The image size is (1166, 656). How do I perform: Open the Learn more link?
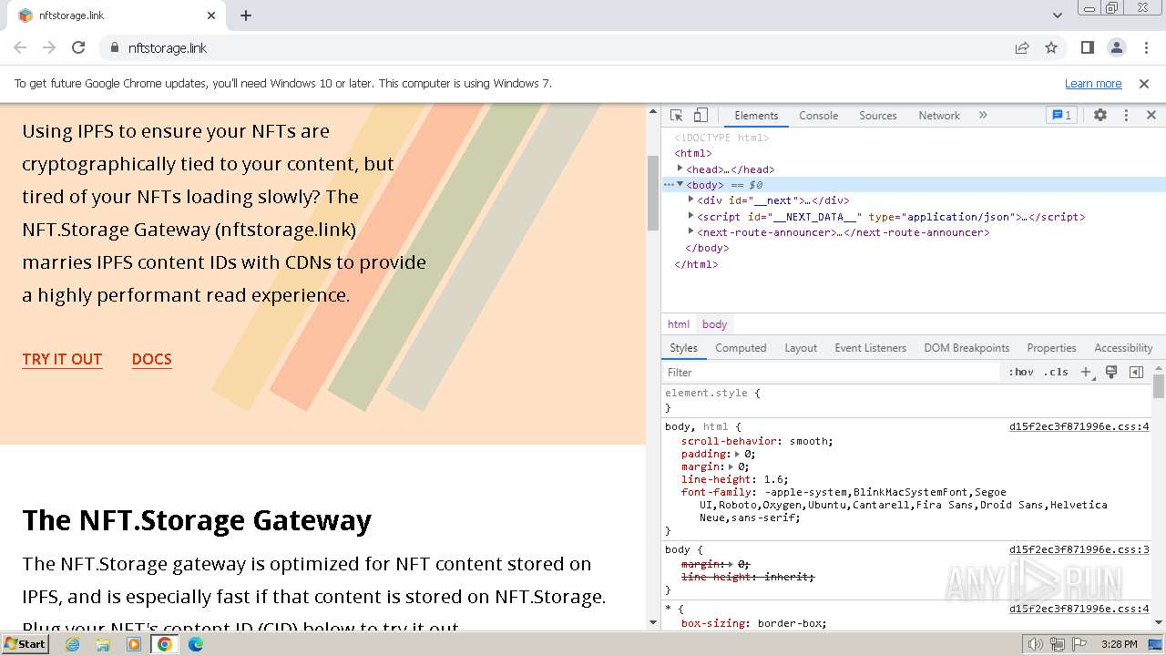point(1093,83)
